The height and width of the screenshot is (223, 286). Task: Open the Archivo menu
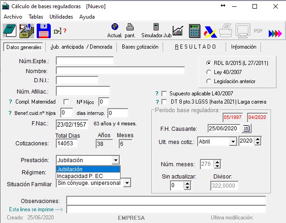pos(13,17)
